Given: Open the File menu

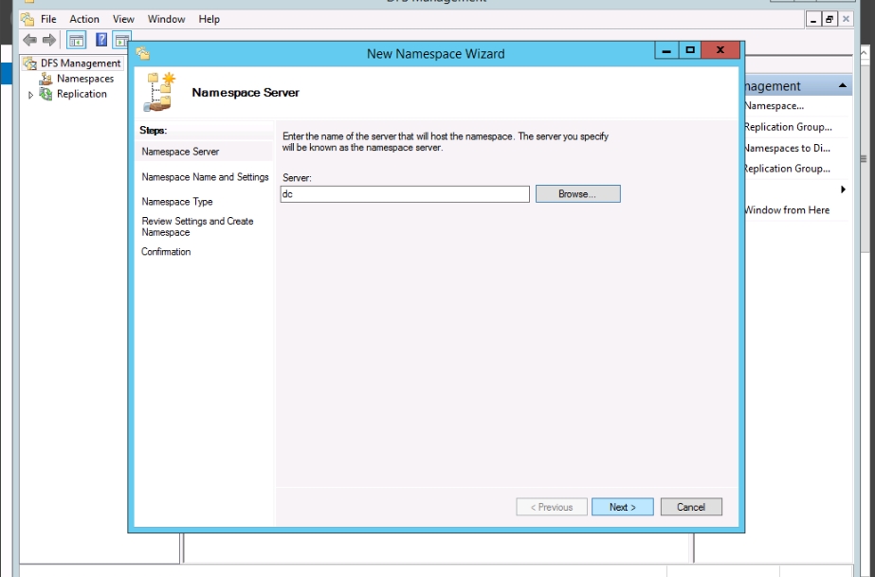Looking at the screenshot, I should click(47, 19).
